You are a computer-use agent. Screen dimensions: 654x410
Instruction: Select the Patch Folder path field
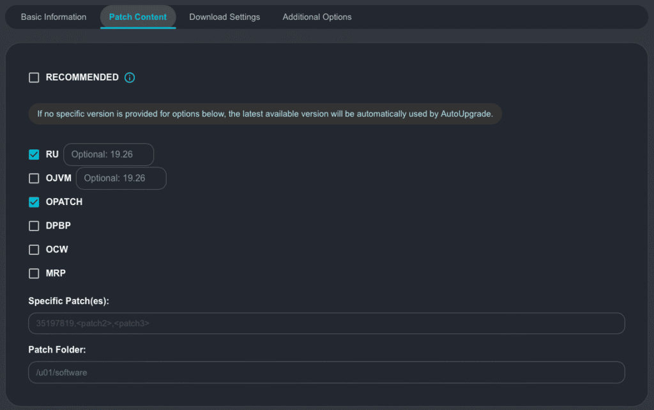click(x=326, y=372)
